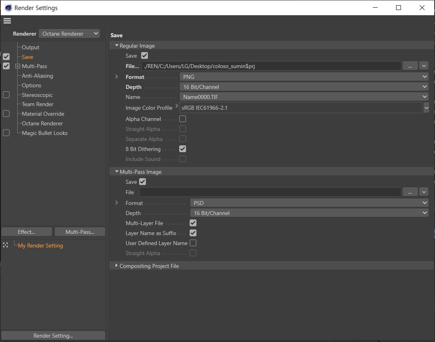
Task: Click the Multi-Pass Image file path field
Action: click(270, 192)
